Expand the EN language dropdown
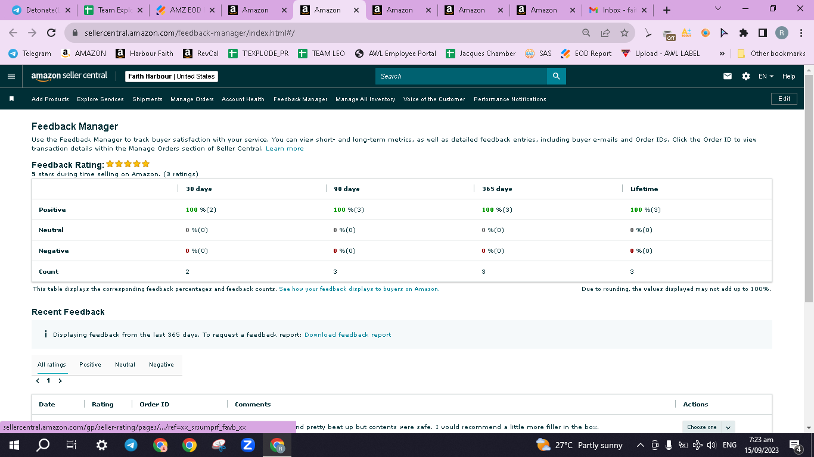The height and width of the screenshot is (457, 814). click(x=766, y=76)
